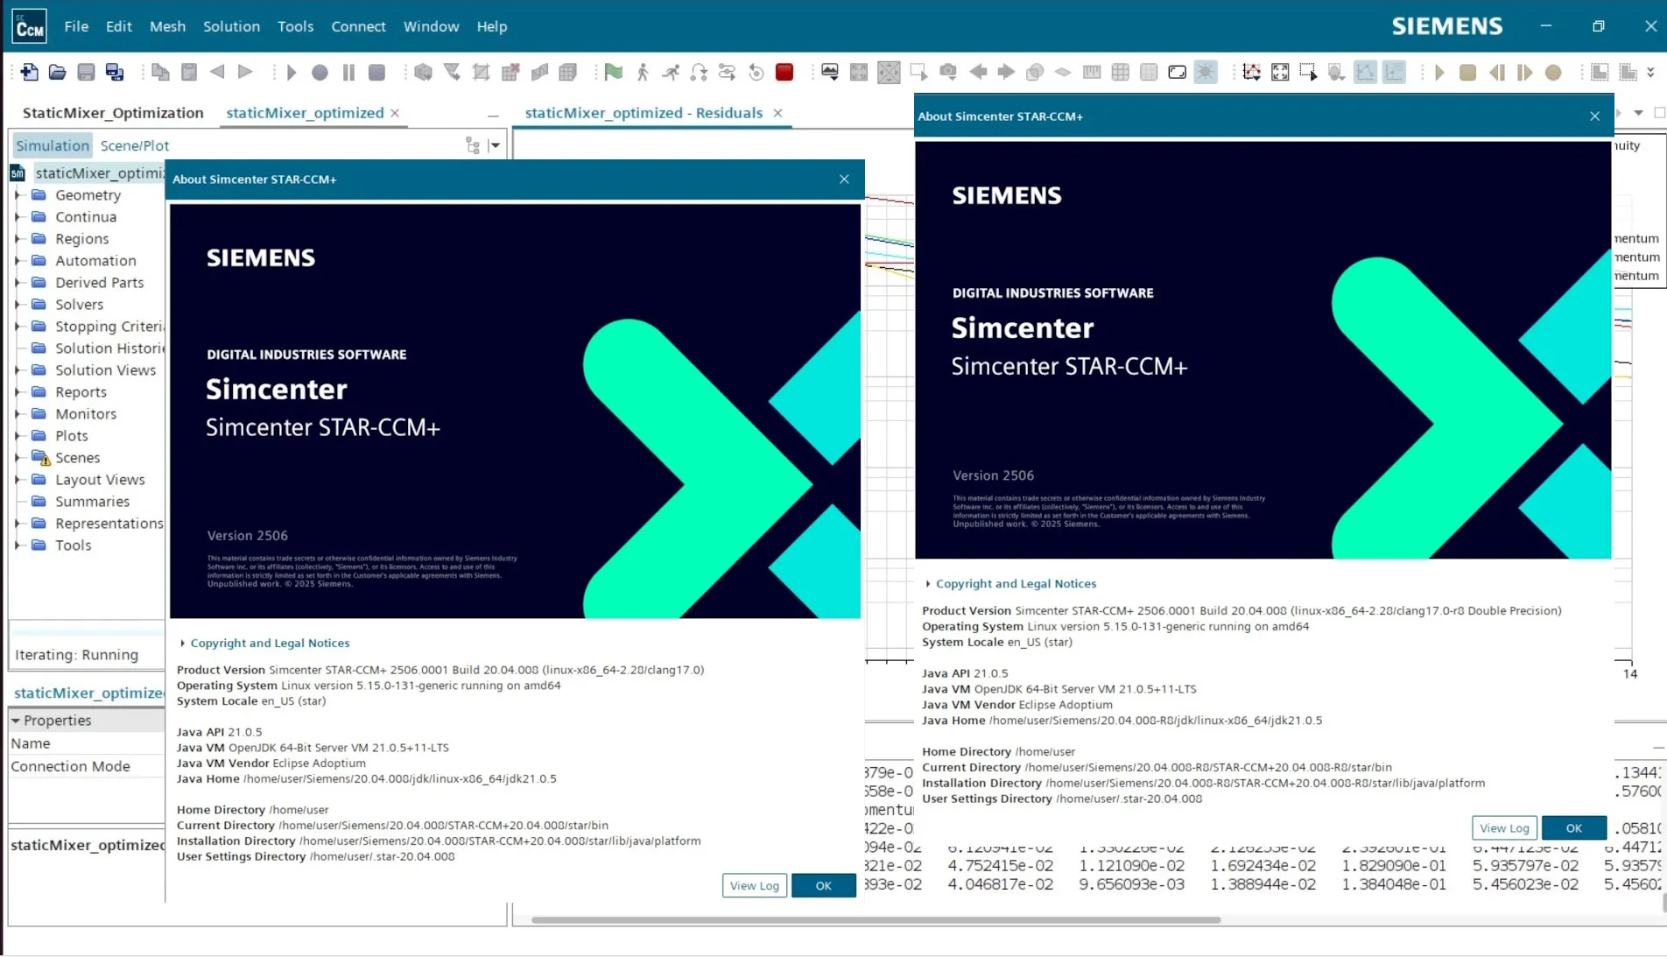Close the staticMixer_optimized tab with its X

point(395,113)
